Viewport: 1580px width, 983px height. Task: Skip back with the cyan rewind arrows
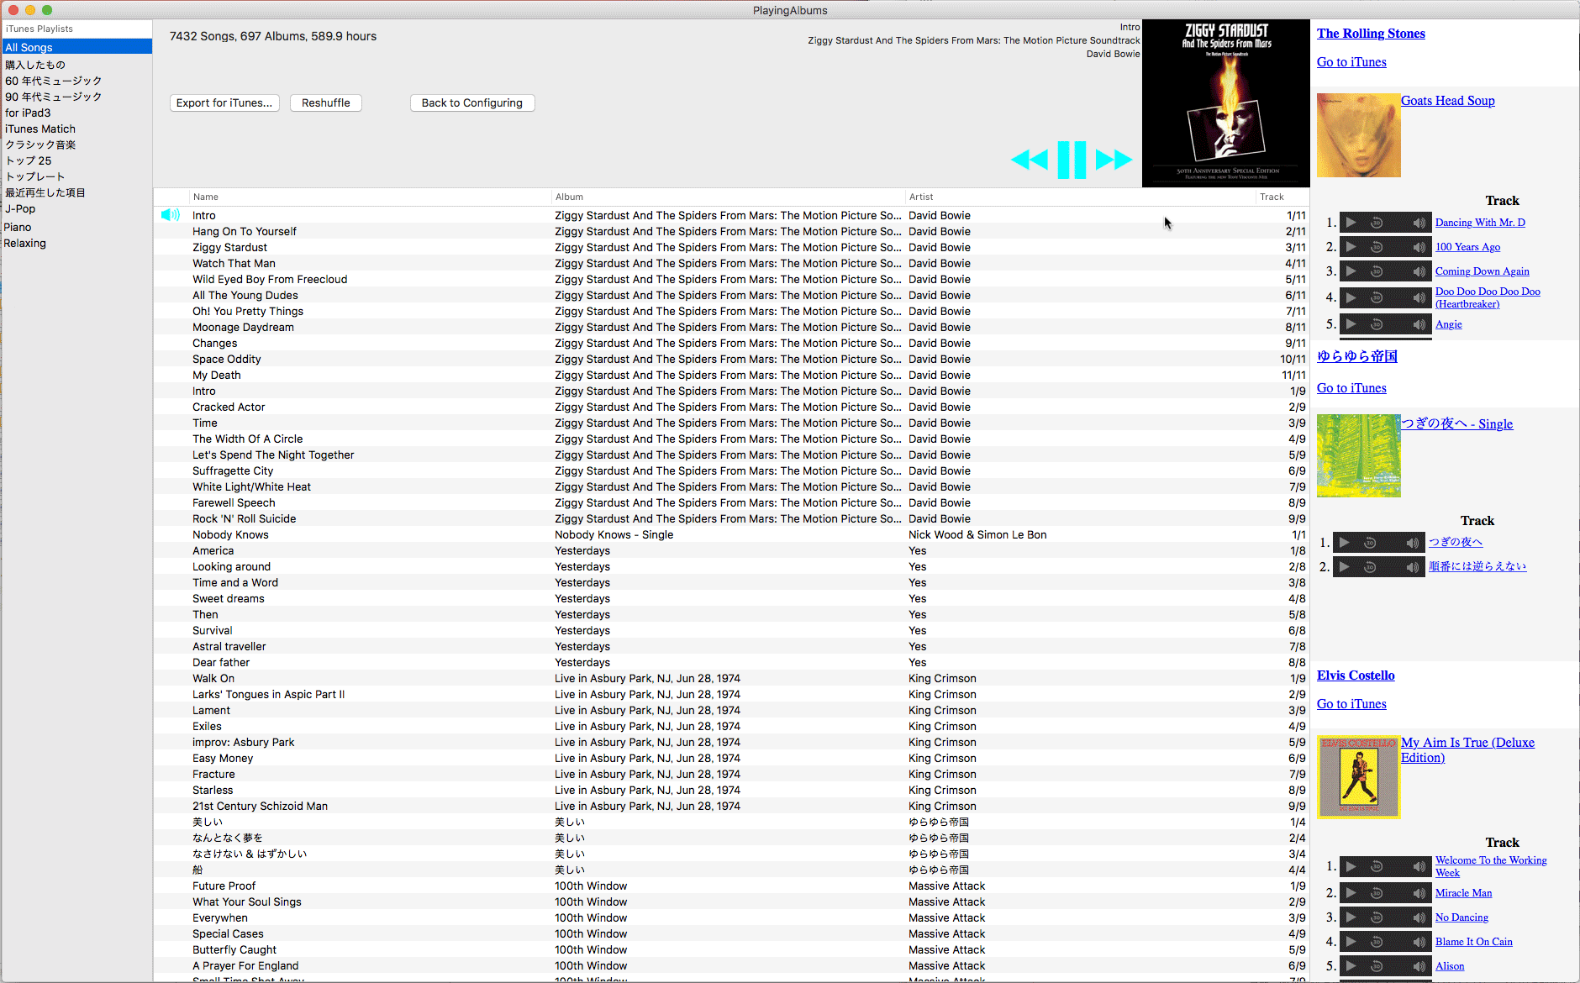[1030, 160]
